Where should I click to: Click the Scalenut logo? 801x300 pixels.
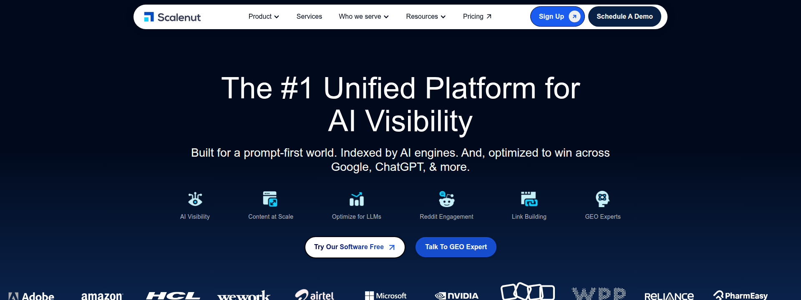coord(172,17)
